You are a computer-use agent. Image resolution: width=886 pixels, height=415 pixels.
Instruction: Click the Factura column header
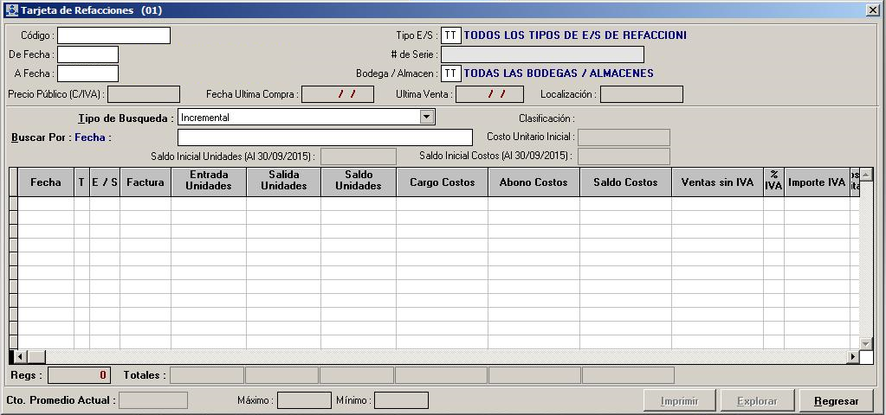coord(145,182)
